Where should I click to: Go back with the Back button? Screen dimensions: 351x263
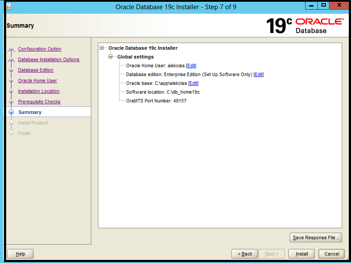click(x=245, y=254)
